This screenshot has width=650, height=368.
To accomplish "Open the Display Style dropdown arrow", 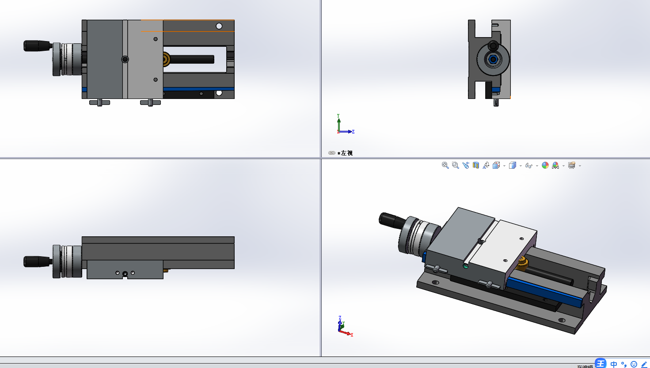I will point(521,166).
